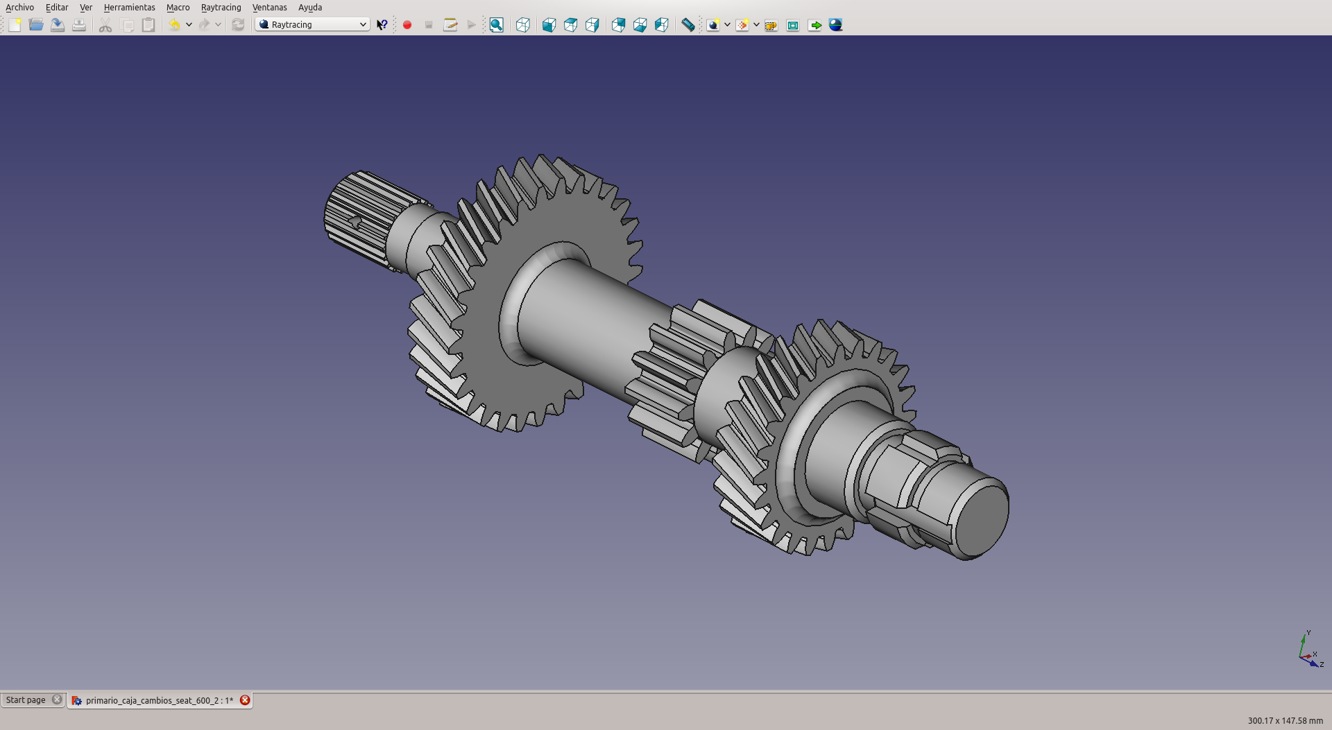This screenshot has width=1332, height=730.
Task: Switch to the Start page tab
Action: click(x=26, y=700)
